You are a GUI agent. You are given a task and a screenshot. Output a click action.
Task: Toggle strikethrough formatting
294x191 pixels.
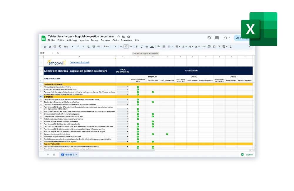tap(147, 46)
